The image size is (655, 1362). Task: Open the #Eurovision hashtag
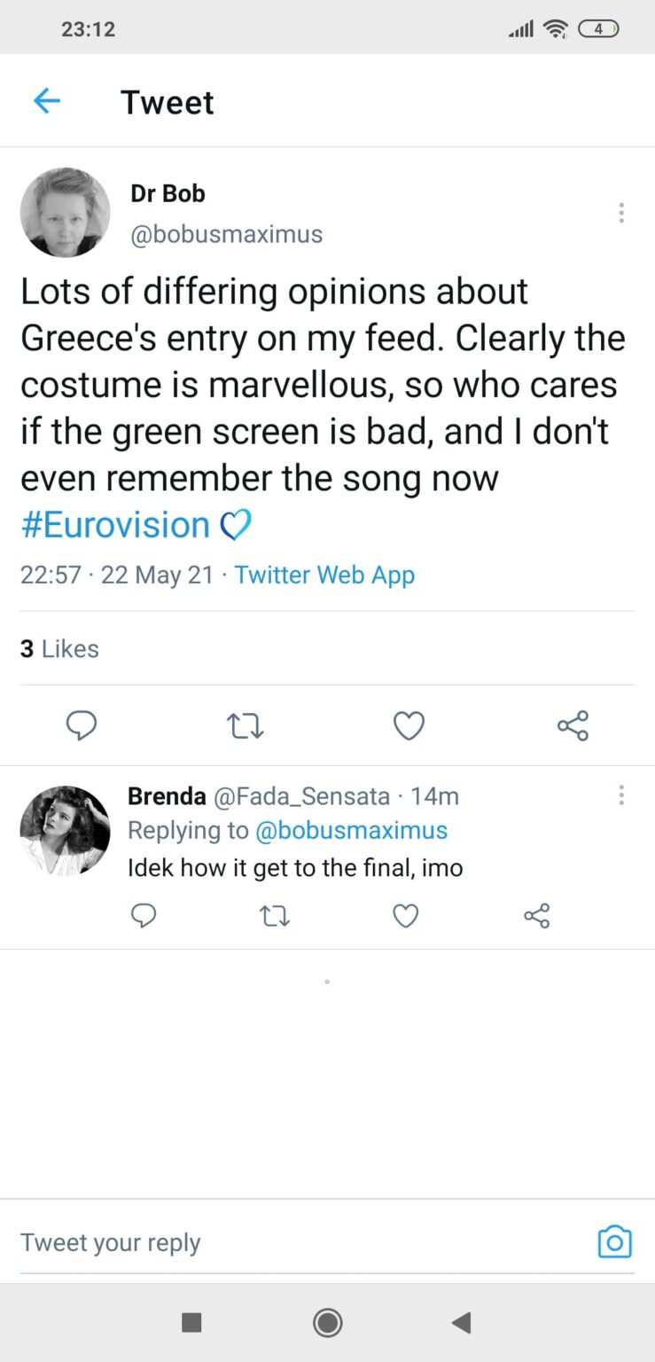(x=115, y=525)
